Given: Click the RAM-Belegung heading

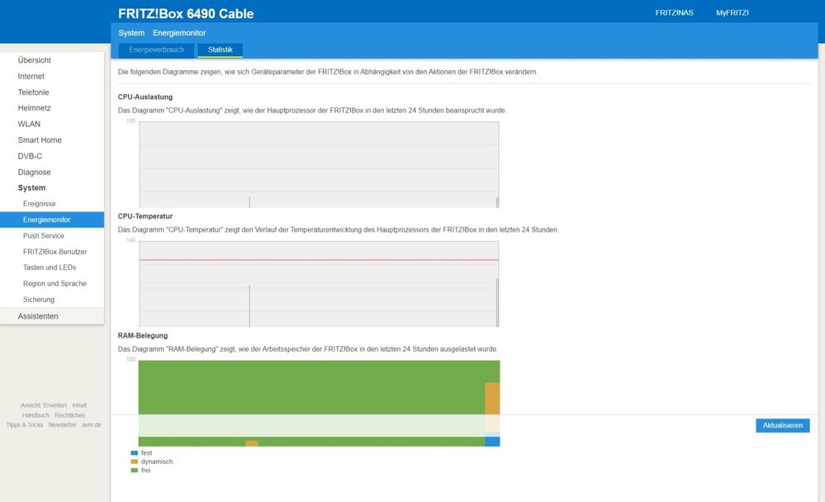Looking at the screenshot, I should (x=143, y=336).
